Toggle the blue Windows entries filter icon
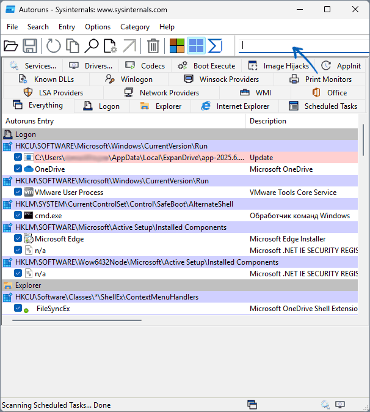This screenshot has width=370, height=412. click(196, 46)
